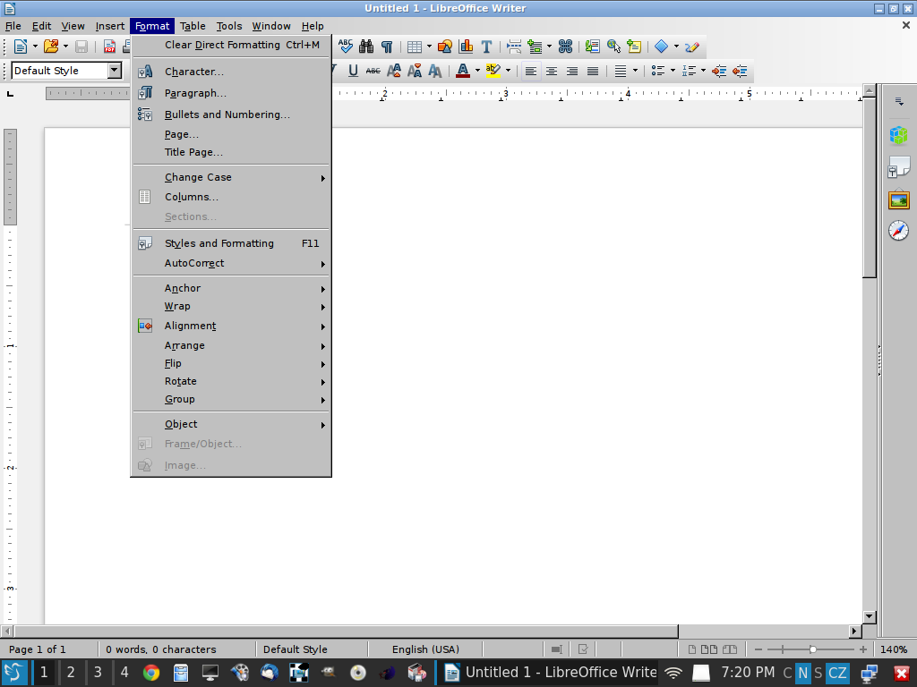Select Paragraph... from the Format menu

[x=195, y=93]
